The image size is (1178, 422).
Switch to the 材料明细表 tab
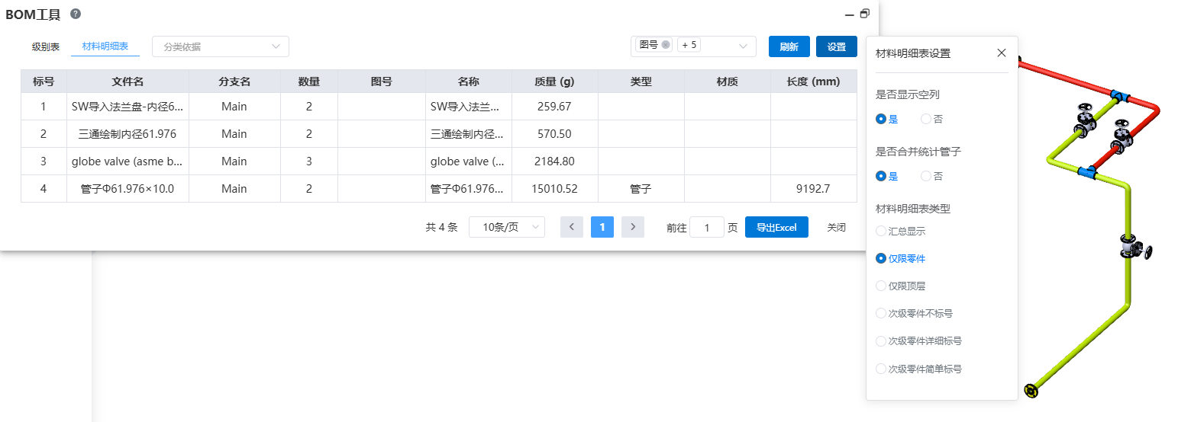coord(105,46)
